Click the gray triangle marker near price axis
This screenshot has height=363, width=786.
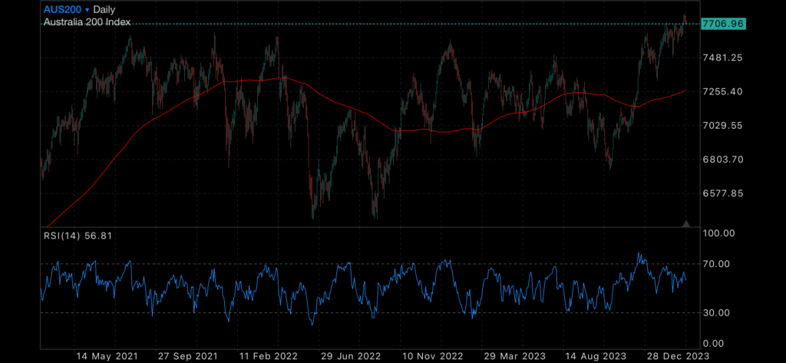[686, 223]
